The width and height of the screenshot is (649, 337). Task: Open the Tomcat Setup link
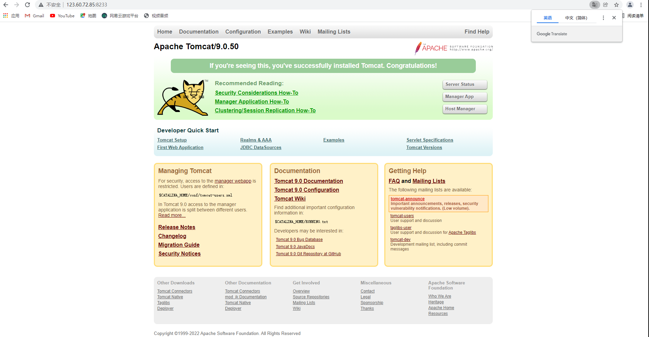(x=172, y=140)
